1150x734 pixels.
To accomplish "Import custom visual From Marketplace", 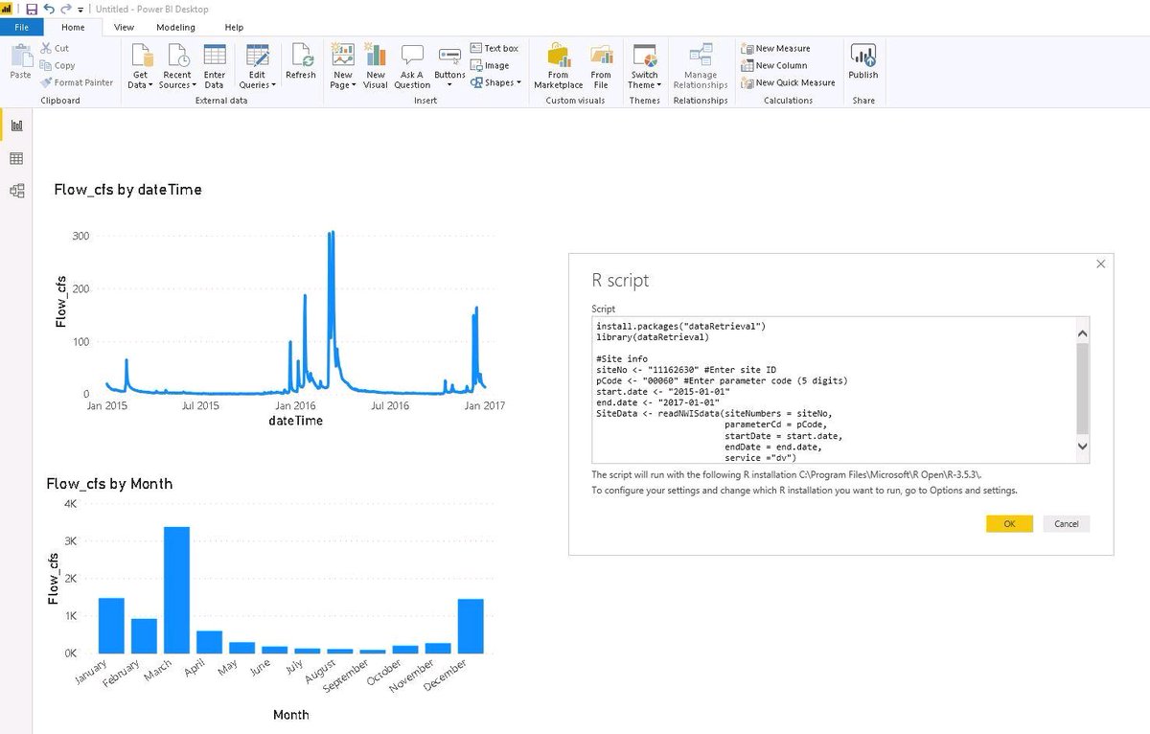I will [x=559, y=66].
